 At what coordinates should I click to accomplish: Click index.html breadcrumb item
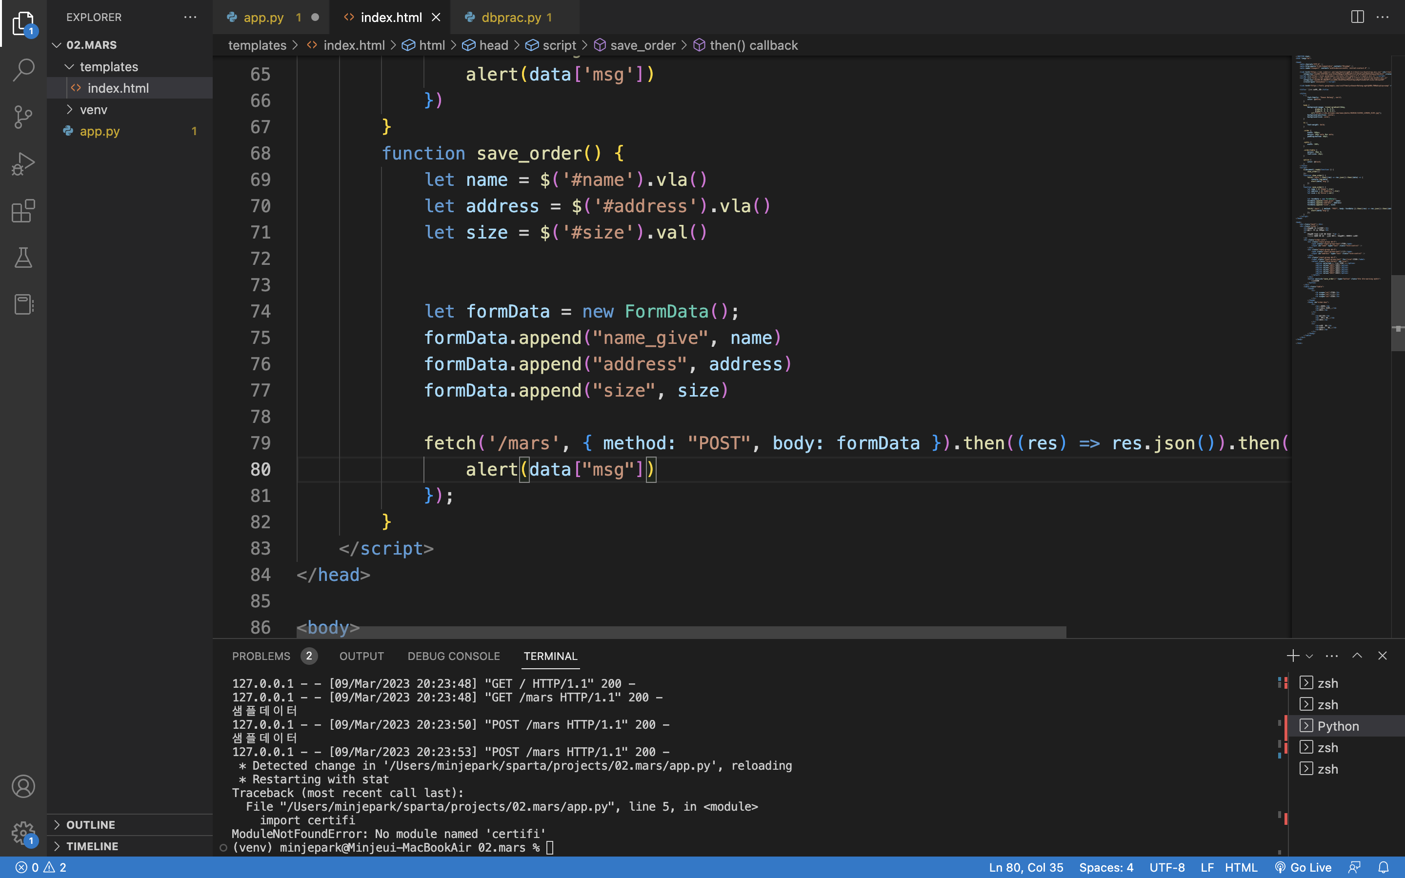pos(346,45)
